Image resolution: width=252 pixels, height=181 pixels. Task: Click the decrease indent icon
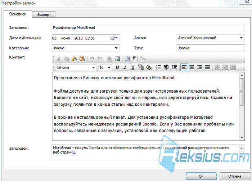coord(166,67)
